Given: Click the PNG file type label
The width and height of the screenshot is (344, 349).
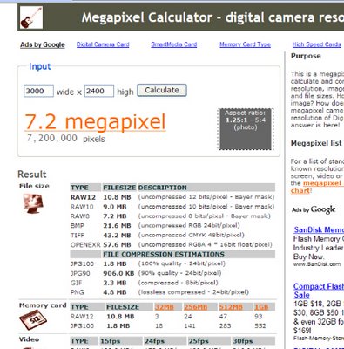Looking at the screenshot, I should 77,292.
